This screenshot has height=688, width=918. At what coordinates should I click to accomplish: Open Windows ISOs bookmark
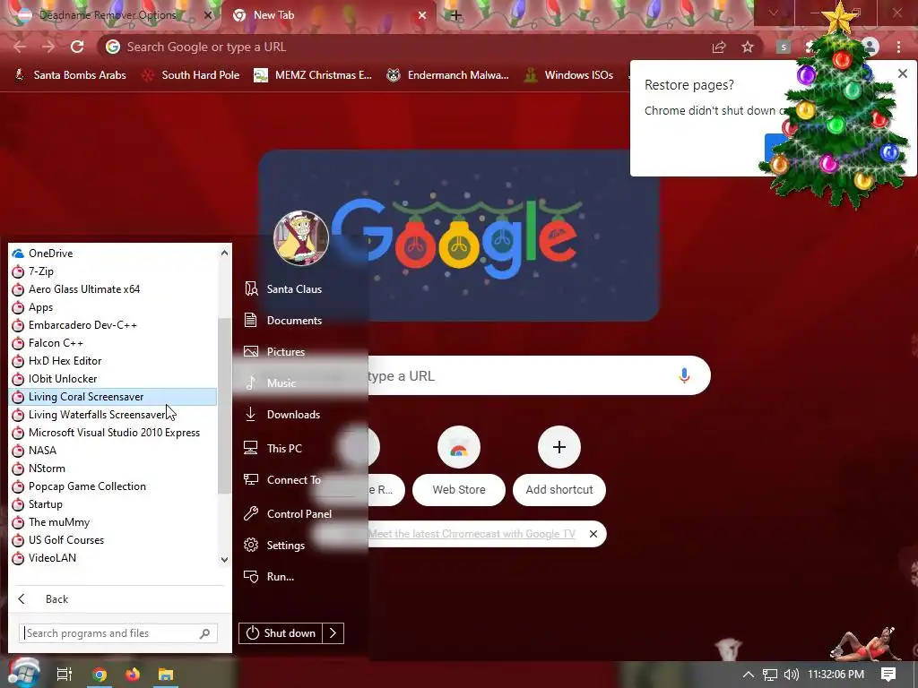click(568, 75)
